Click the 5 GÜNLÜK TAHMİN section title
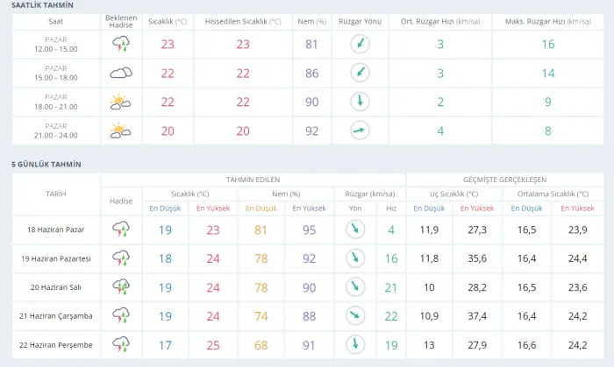The width and height of the screenshot is (614, 367). (46, 165)
